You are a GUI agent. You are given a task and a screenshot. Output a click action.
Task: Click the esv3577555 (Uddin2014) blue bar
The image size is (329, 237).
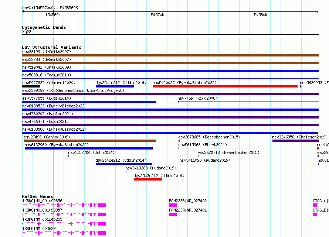click(89, 102)
